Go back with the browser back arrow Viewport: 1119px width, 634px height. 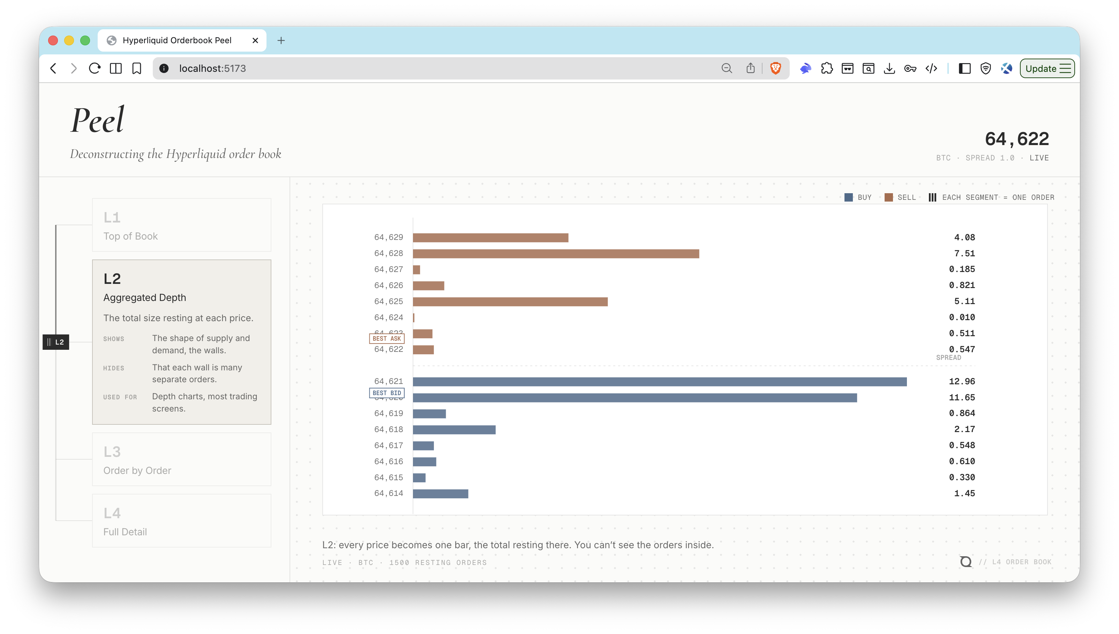(x=54, y=68)
